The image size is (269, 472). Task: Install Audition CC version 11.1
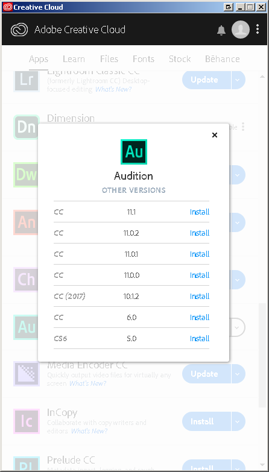[x=200, y=212]
